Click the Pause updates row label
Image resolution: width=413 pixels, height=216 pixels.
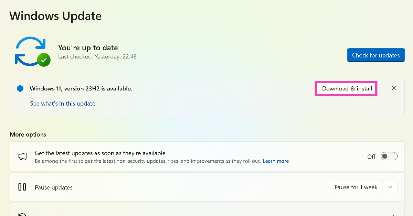tap(54, 187)
